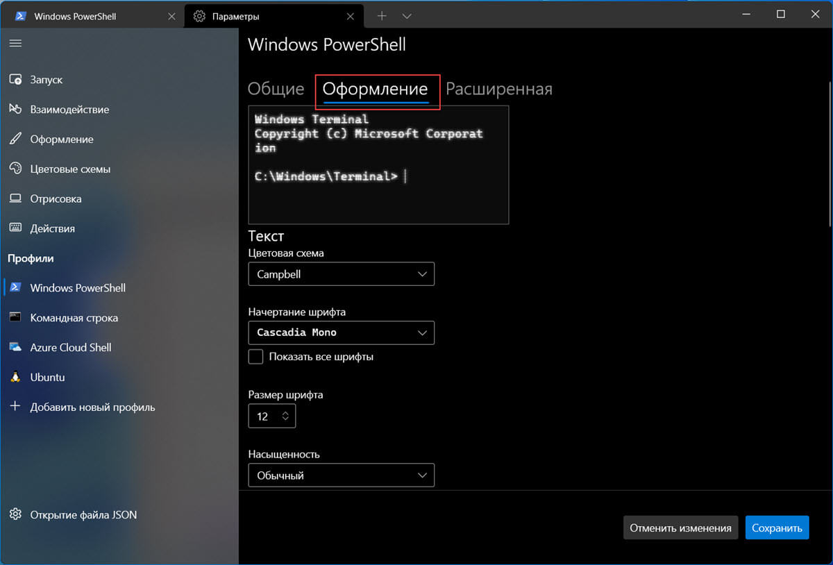Screen dimensions: 833x565
Task: Open the Cascadia Mono font dropdown
Action: coord(341,332)
